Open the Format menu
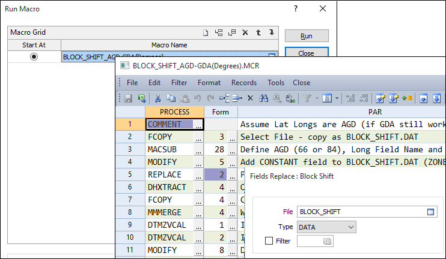The height and width of the screenshot is (259, 446). tap(209, 83)
